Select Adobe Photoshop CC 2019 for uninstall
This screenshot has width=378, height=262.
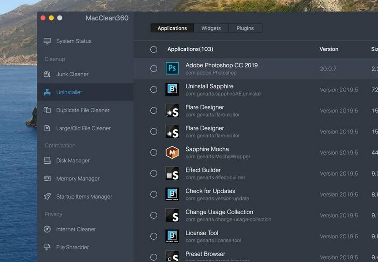coord(153,69)
